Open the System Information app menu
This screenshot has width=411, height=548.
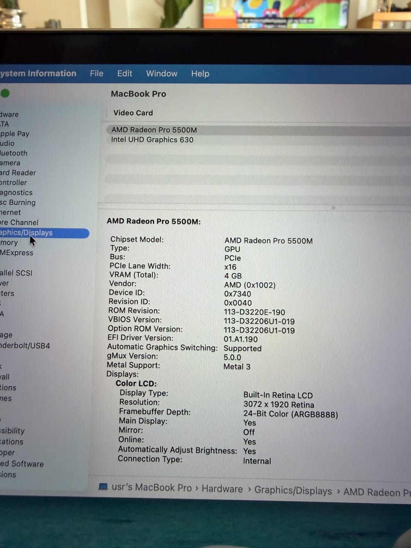click(x=38, y=73)
